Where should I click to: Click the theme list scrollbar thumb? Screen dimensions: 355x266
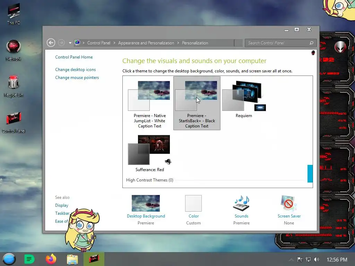point(310,174)
